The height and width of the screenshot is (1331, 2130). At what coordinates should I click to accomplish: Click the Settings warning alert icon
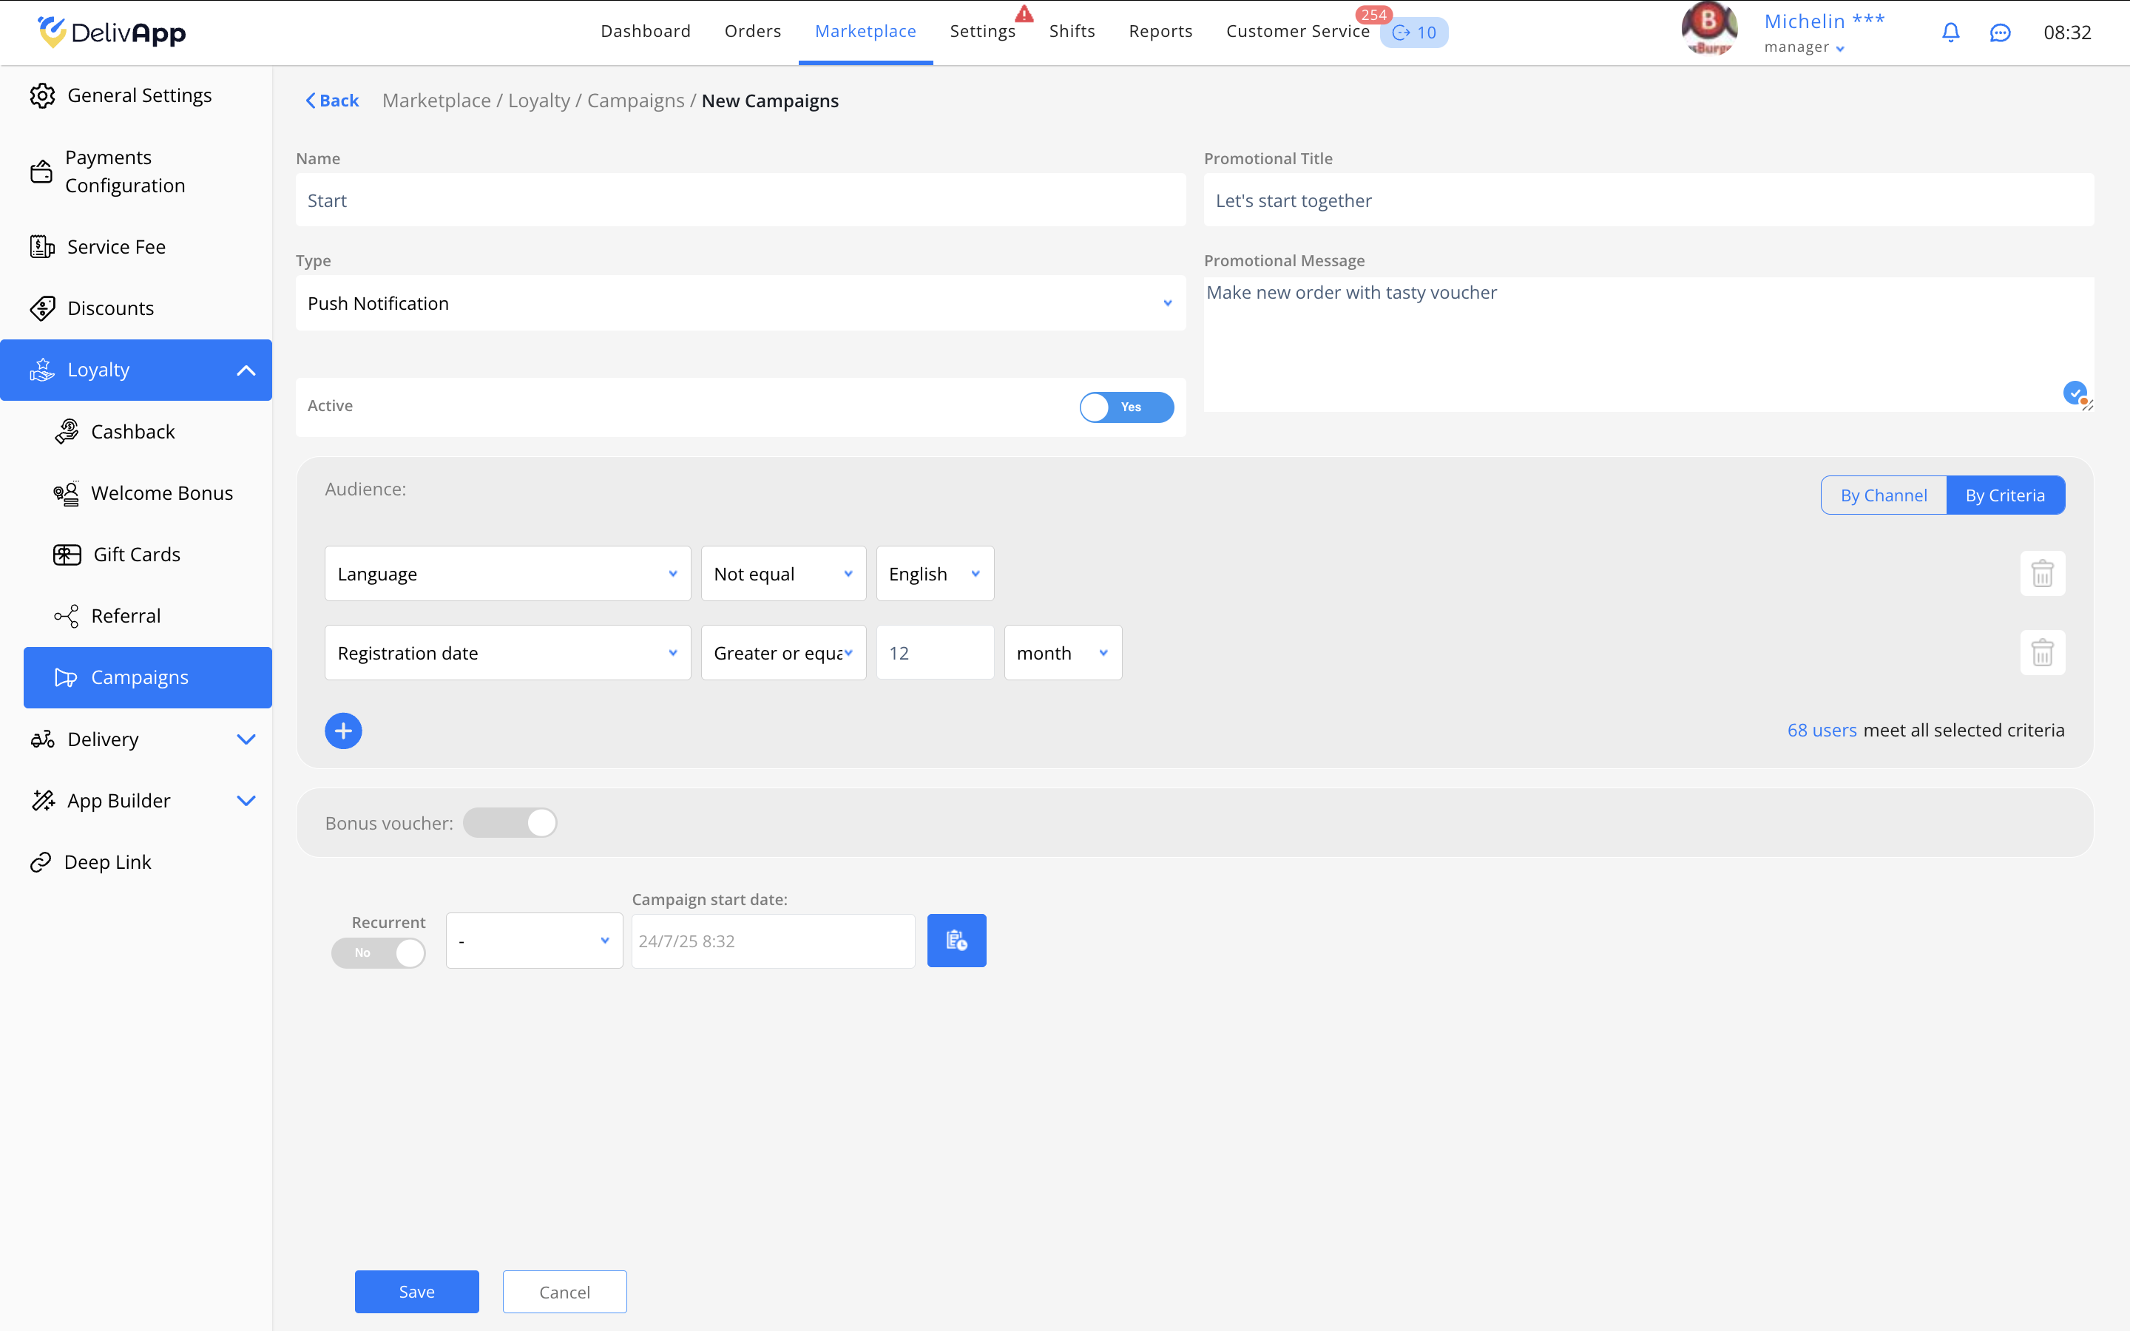click(x=1024, y=14)
